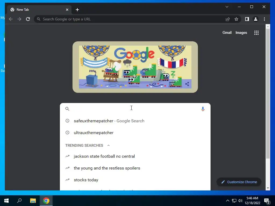This screenshot has height=206, width=275.
Task: Minimize the Chrome window
Action: point(239,7)
